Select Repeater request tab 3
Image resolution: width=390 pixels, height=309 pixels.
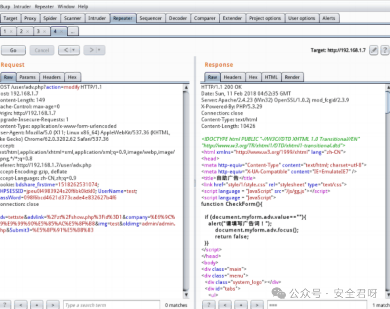38,31
